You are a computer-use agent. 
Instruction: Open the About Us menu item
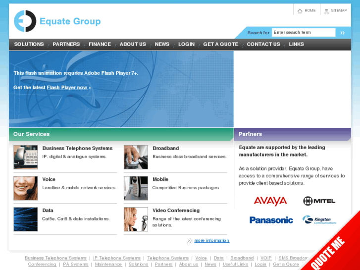coord(133,44)
